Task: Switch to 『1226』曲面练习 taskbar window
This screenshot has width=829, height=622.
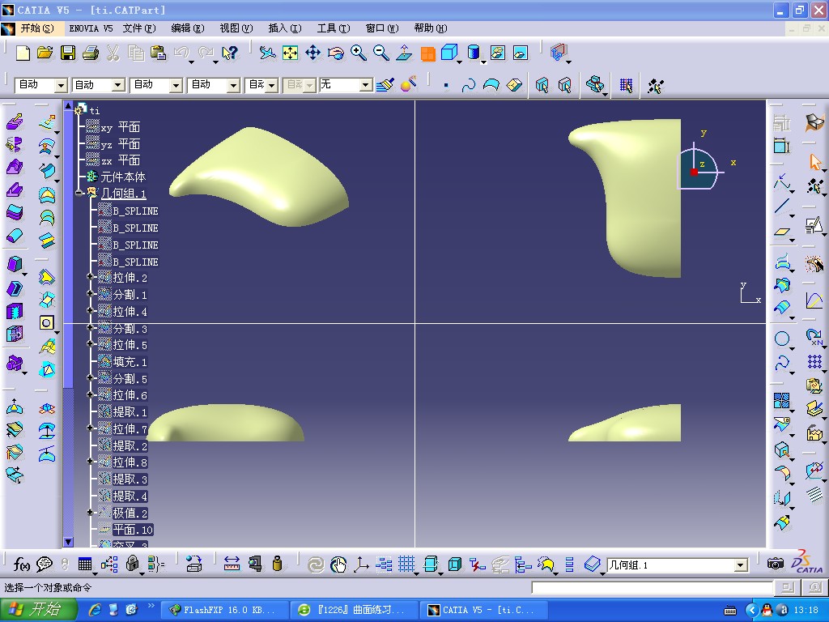Action: (354, 610)
